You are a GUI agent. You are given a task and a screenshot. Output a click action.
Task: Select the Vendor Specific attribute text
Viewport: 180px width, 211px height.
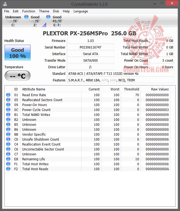pos(34,135)
